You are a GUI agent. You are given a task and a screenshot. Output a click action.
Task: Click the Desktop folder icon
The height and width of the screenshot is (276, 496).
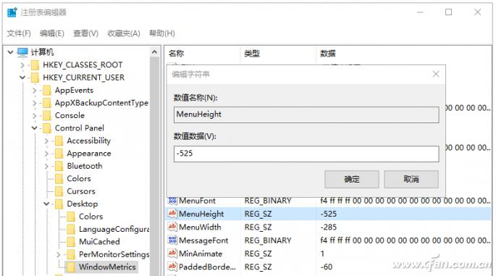click(x=59, y=204)
